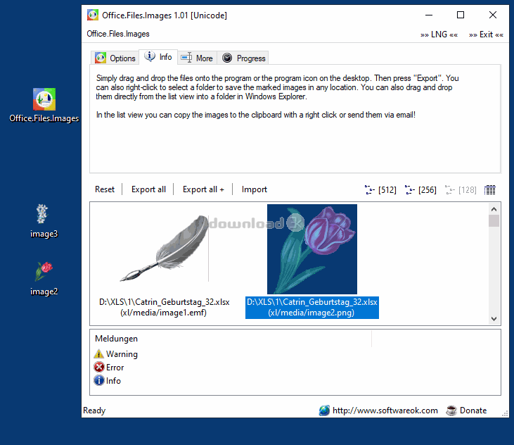The image size is (514, 445).
Task: Click the red Error icon
Action: [98, 367]
